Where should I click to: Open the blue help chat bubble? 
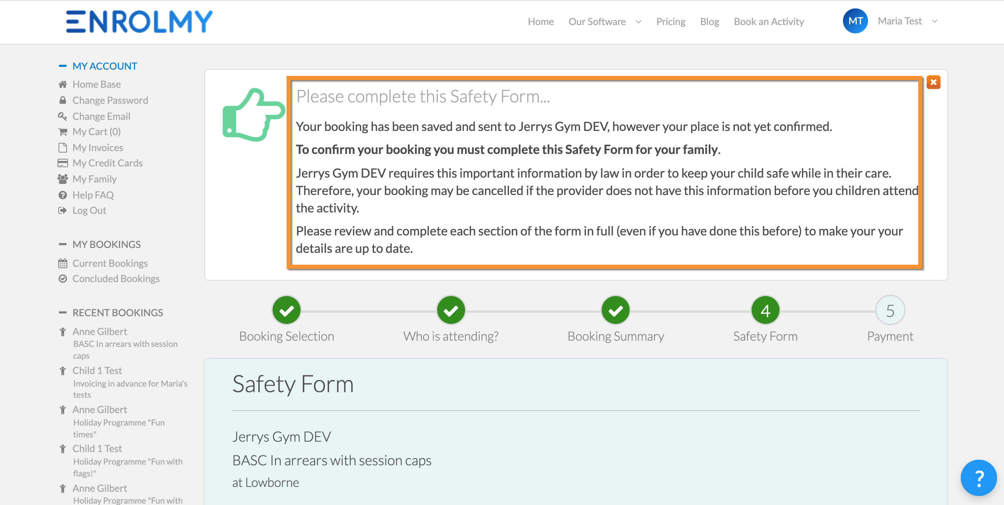[x=978, y=478]
